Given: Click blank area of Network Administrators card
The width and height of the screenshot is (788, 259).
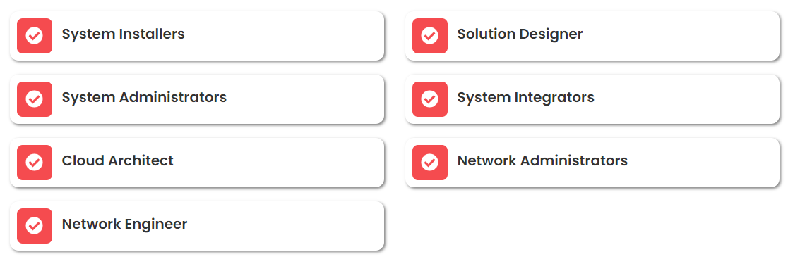Looking at the screenshot, I should click(703, 163).
